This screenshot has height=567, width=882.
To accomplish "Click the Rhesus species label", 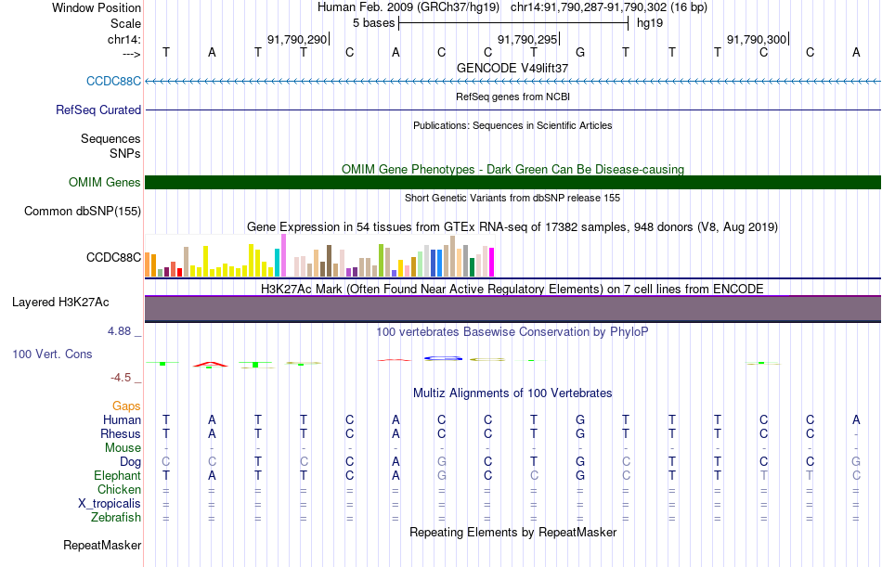I will point(121,433).
